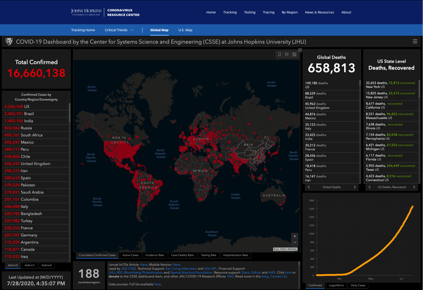The width and height of the screenshot is (423, 290).
Task: Open News & Resources menu item
Action: [319, 12]
